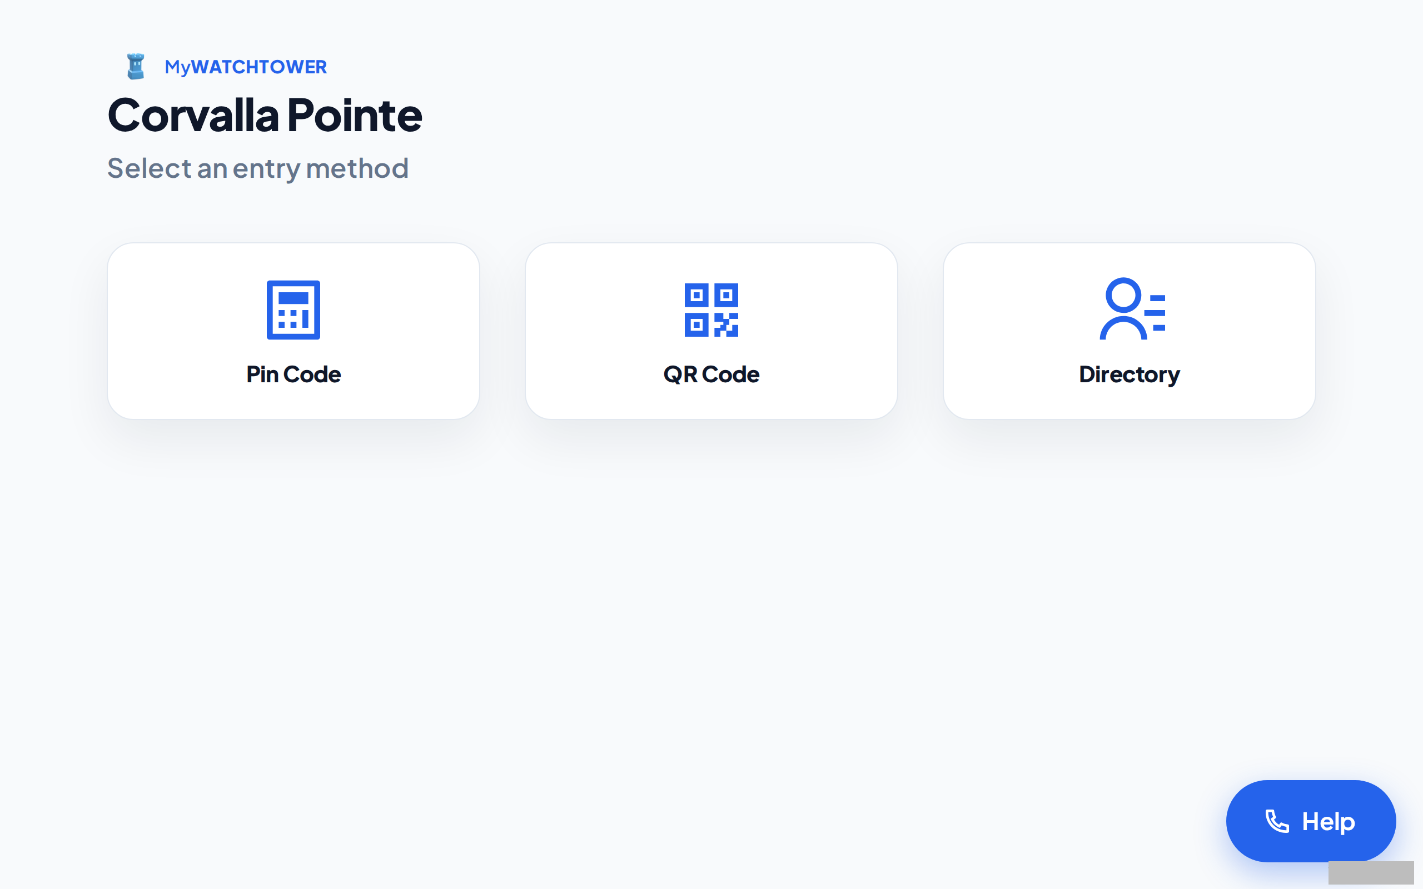
Task: Click the blue castle tower logo
Action: 136,67
